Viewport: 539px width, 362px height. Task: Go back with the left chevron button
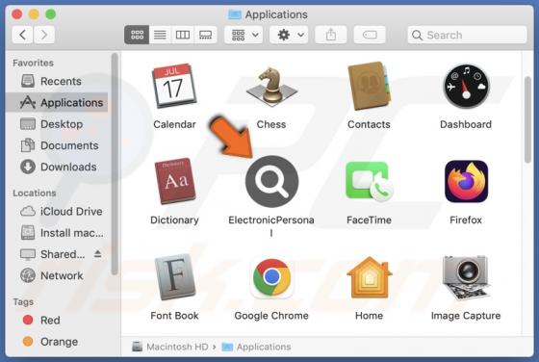tap(23, 35)
